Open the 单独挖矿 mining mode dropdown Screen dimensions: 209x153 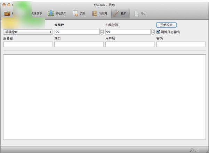[x=28, y=32]
